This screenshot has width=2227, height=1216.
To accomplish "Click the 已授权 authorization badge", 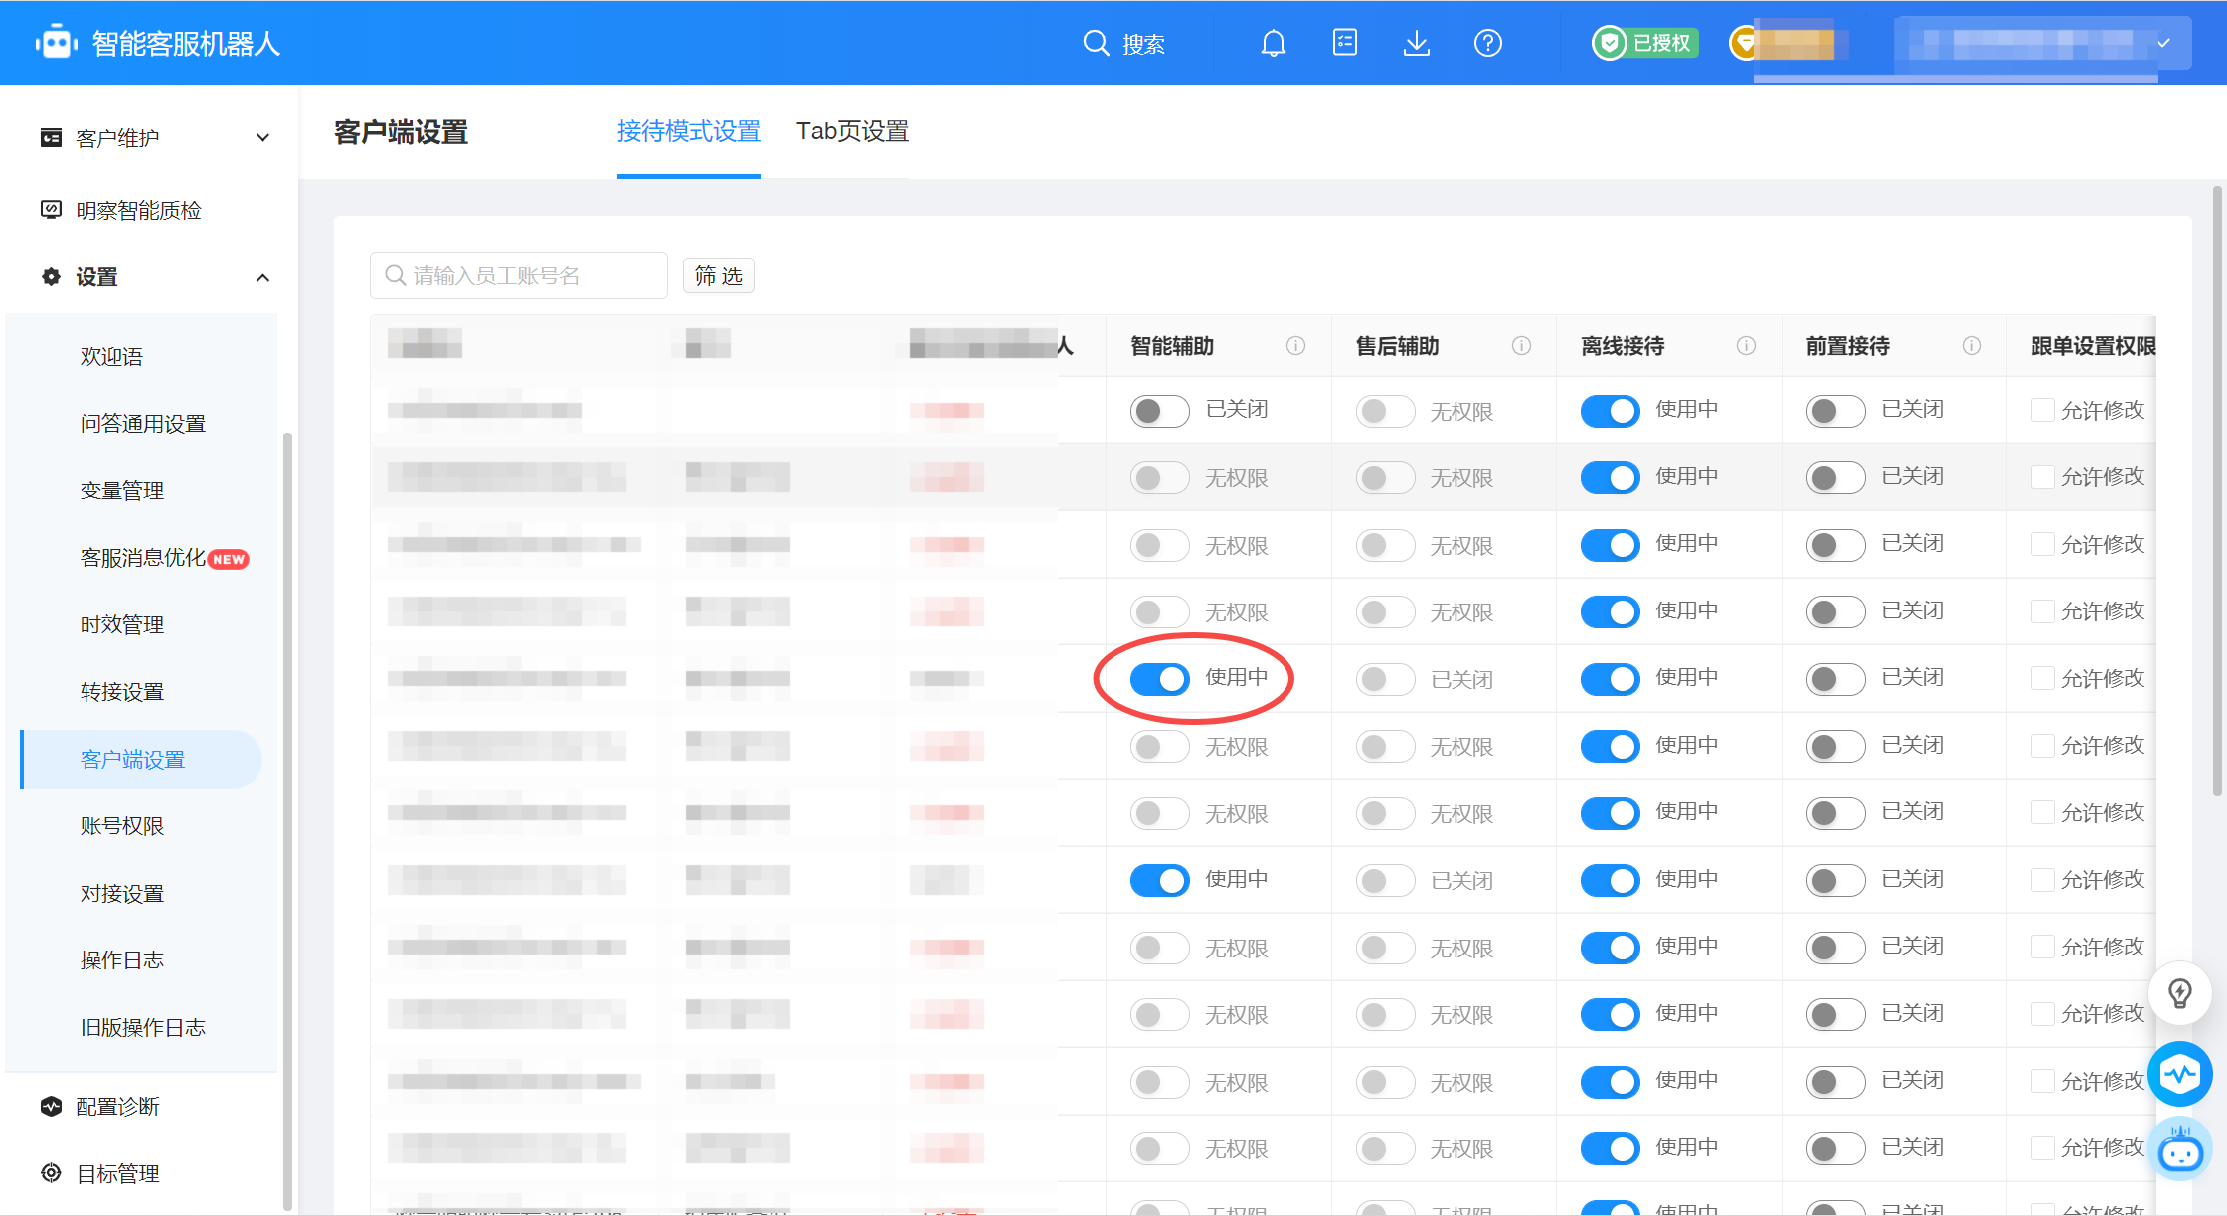I will (1646, 43).
